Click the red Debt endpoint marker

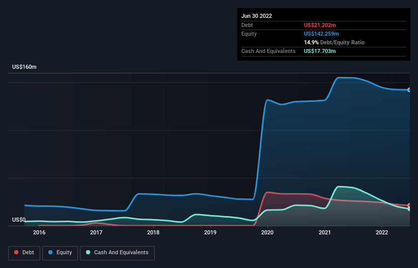pyautogui.click(x=409, y=205)
